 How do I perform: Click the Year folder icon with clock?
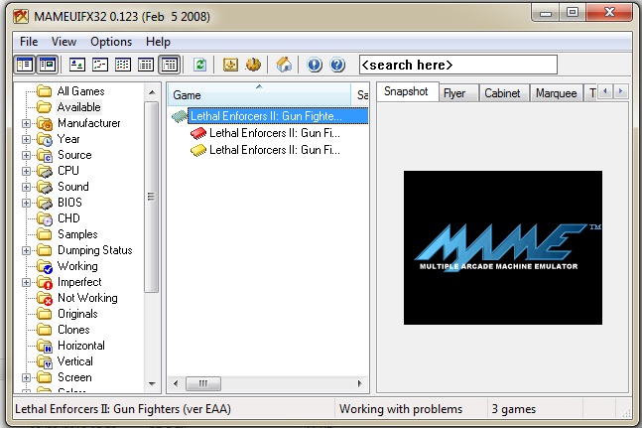coord(45,139)
